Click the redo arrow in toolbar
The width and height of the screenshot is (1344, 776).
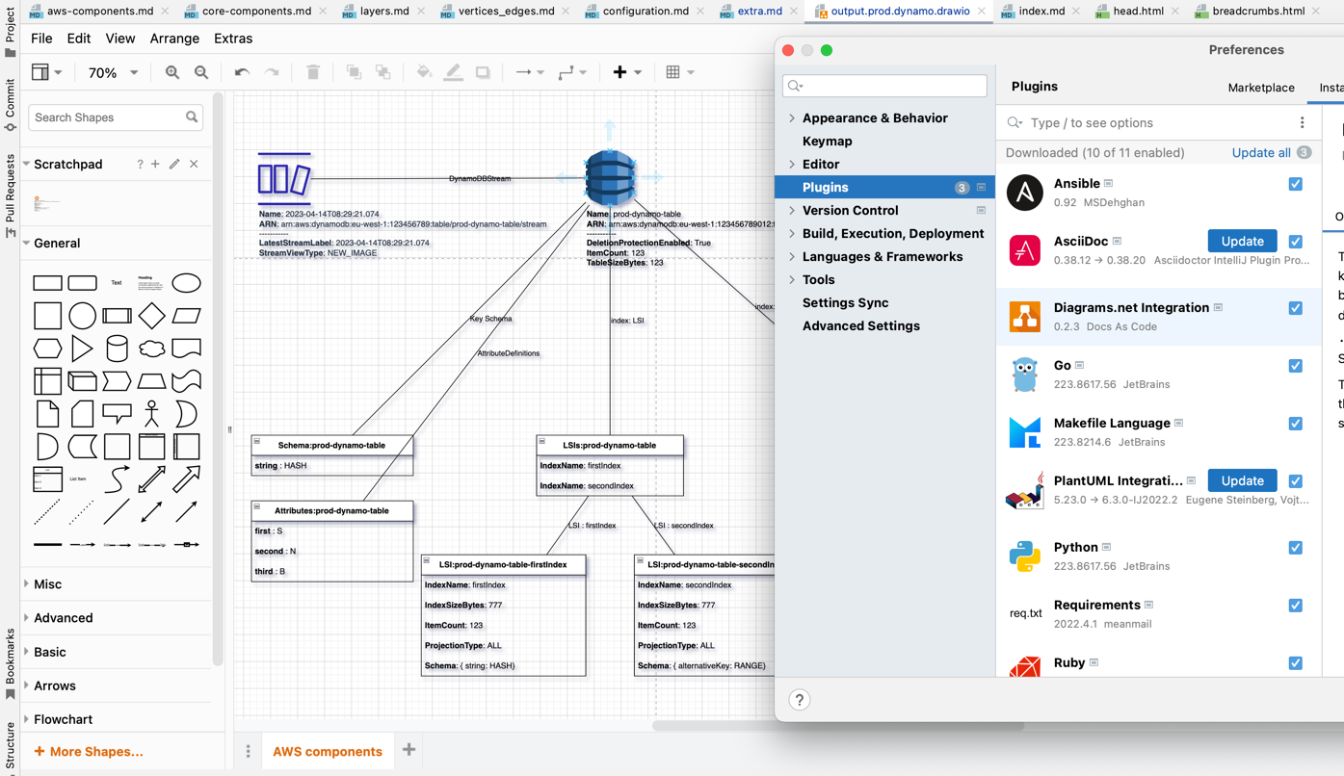[x=272, y=72]
